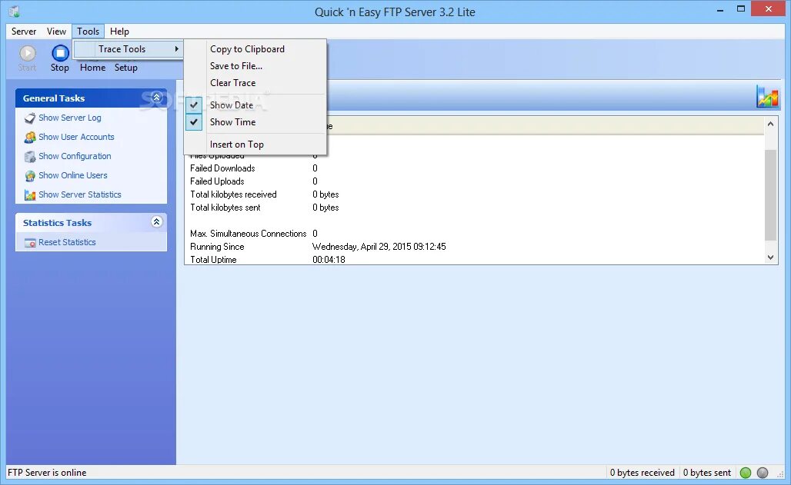Expand the Trace Tools submenu arrow
791x485 pixels.
[176, 49]
